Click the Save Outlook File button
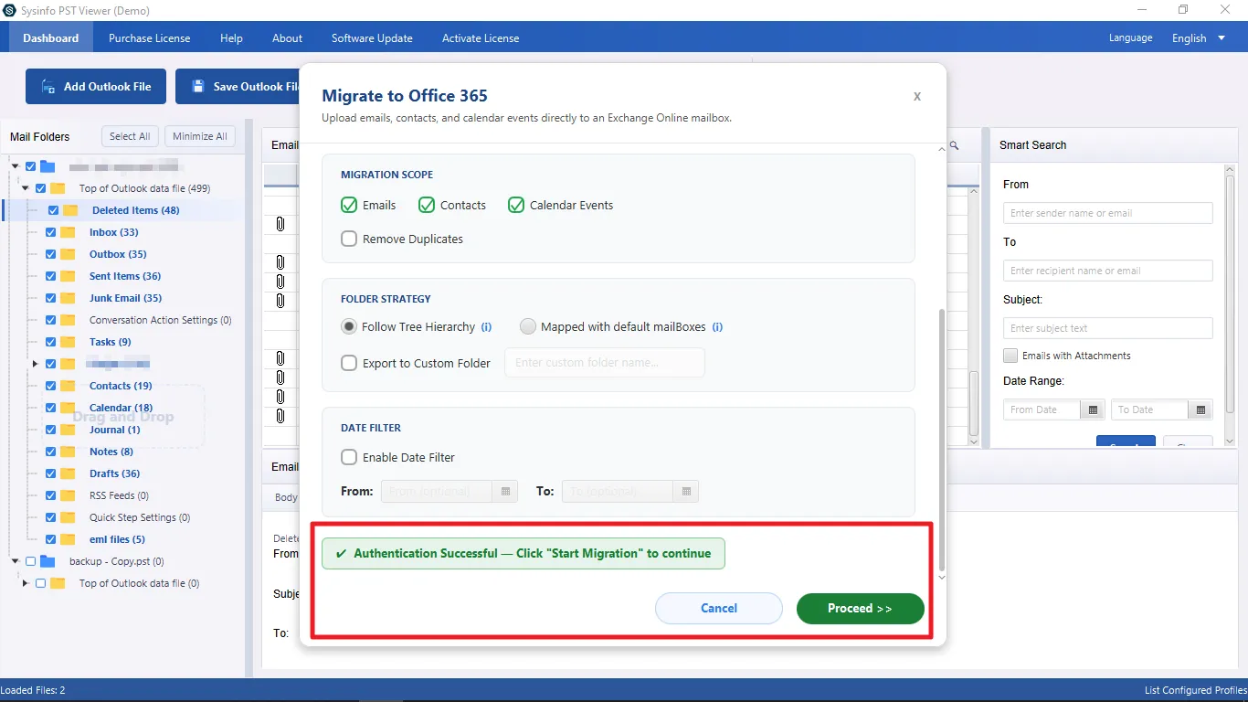Image resolution: width=1248 pixels, height=702 pixels. [239, 87]
